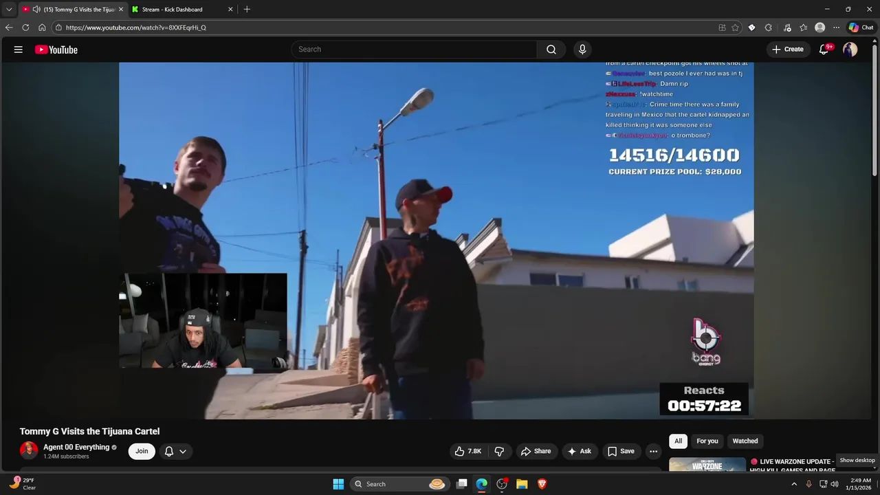Open File Explorer from taskbar
880x495 pixels.
tap(522, 484)
